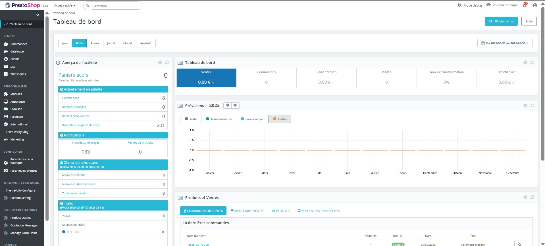
Task: Select the Année period tab
Action: coord(95,43)
